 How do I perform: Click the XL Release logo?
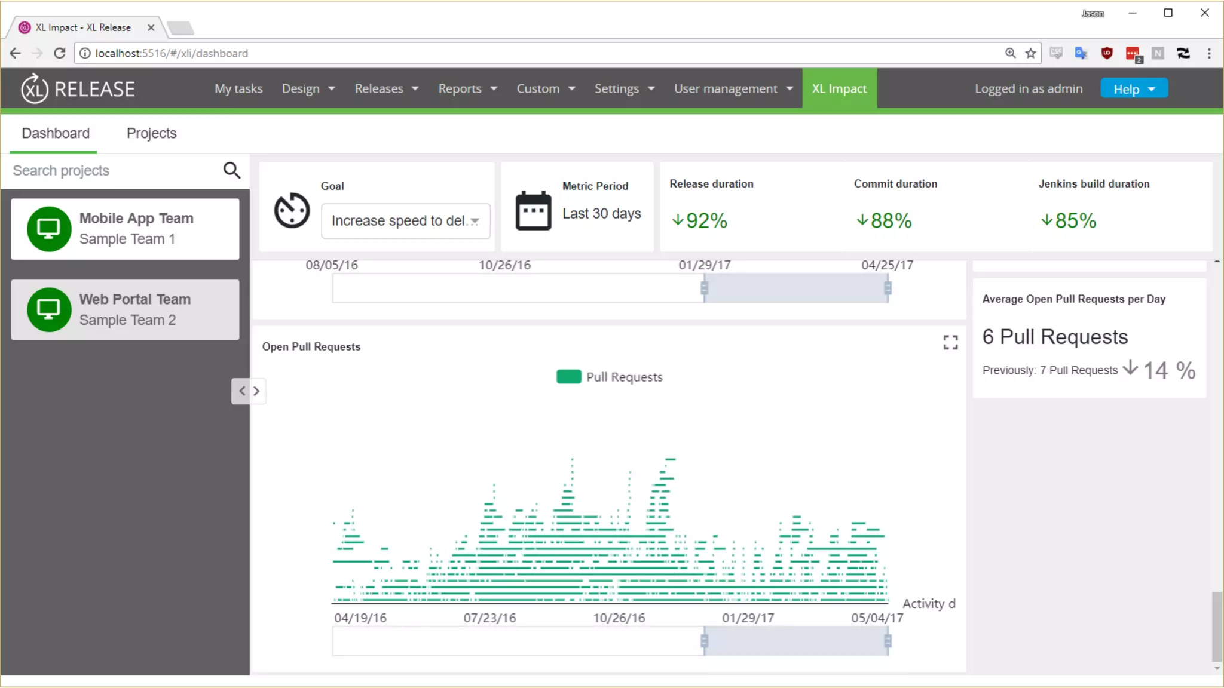click(x=78, y=89)
